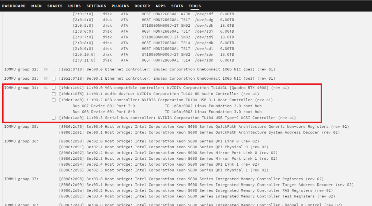Check the TU104 USB 3.1 Host Controller box
Image resolution: width=372 pixels, height=206 pixels.
54,100
